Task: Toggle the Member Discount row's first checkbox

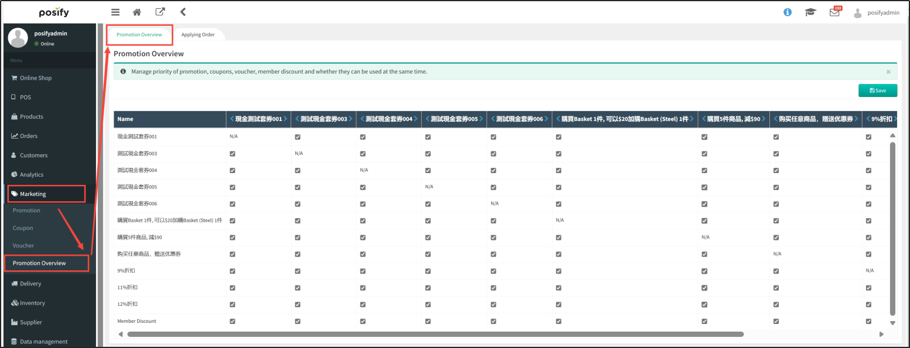Action: (x=232, y=321)
